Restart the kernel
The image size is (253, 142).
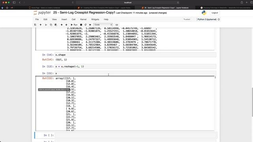(86, 25)
